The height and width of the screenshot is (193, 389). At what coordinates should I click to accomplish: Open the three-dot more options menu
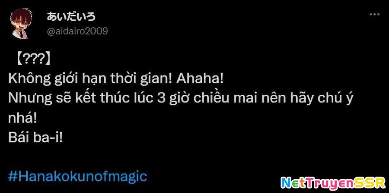click(x=374, y=14)
